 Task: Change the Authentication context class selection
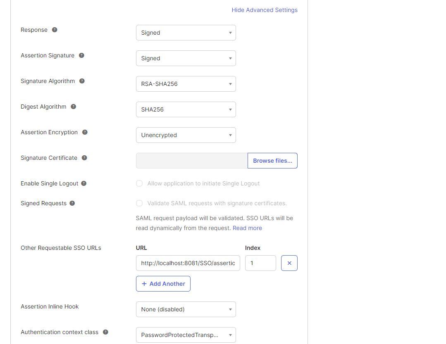[x=186, y=335]
